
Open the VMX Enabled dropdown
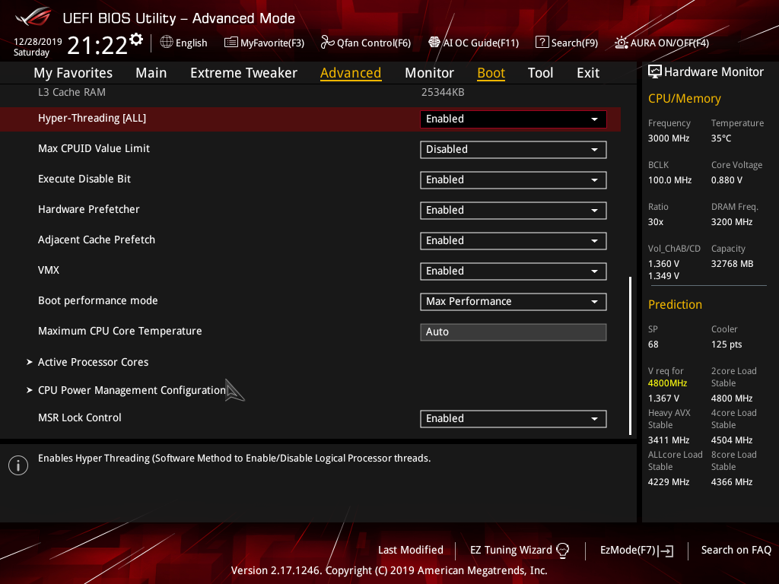tap(514, 271)
